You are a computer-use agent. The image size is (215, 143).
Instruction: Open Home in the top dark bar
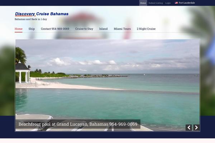(x=143, y=3)
